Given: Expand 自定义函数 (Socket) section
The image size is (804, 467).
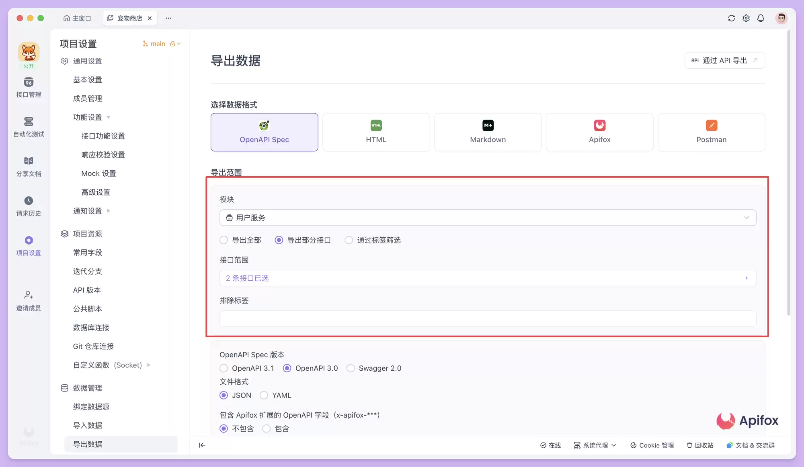Looking at the screenshot, I should pos(149,365).
